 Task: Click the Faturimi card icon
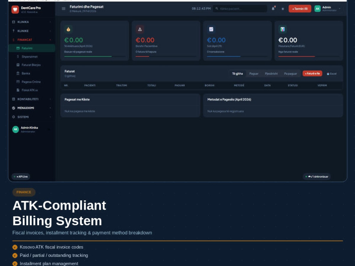(x=18, y=48)
